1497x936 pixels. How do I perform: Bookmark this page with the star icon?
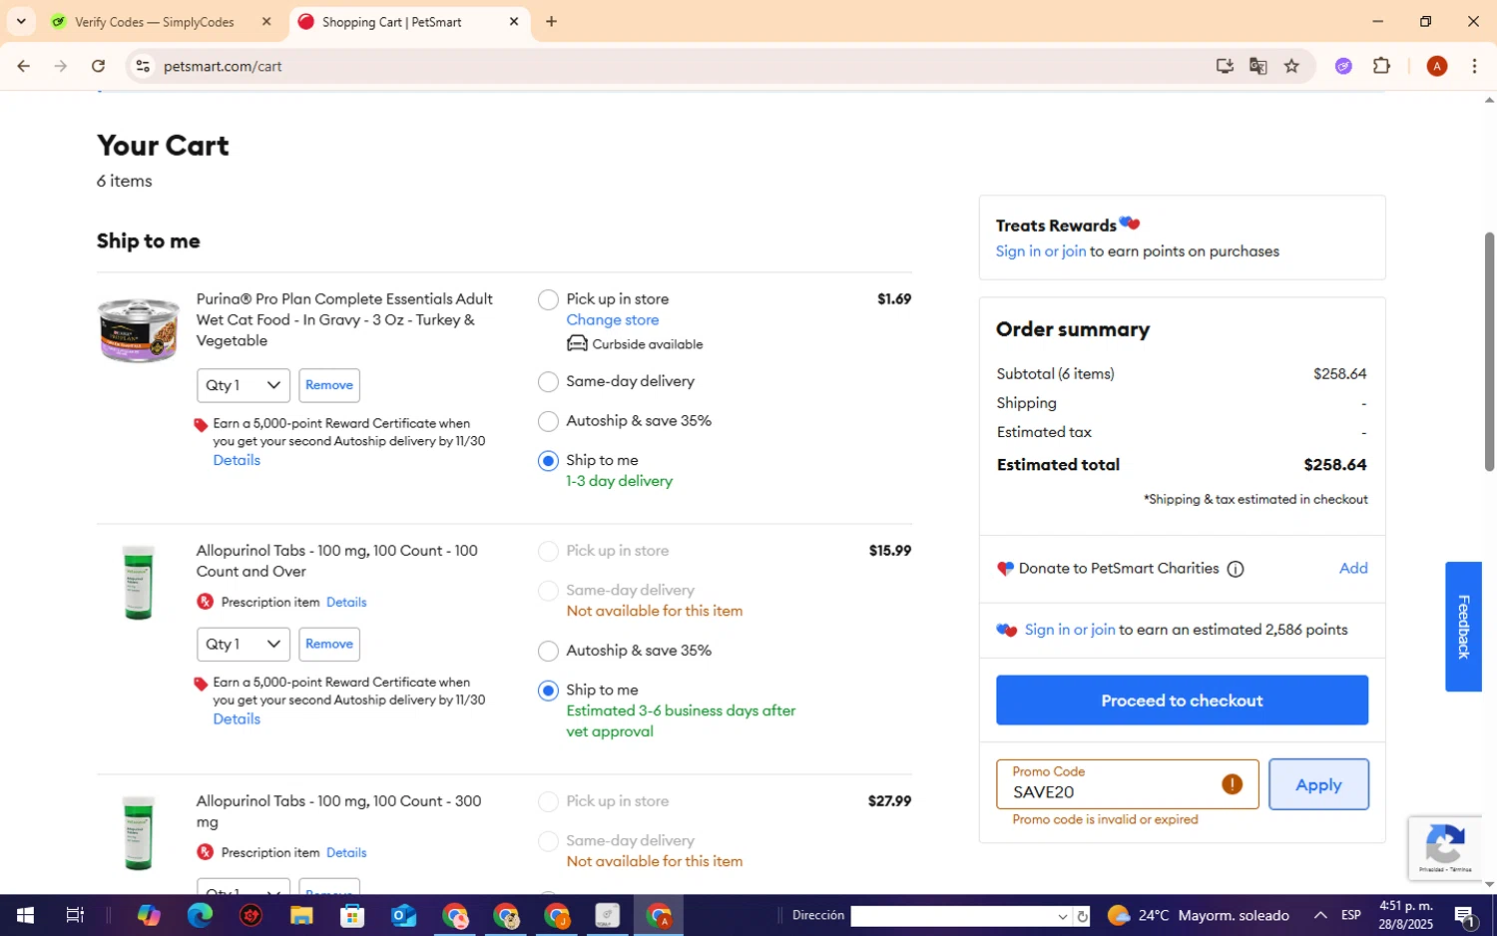pyautogui.click(x=1291, y=66)
